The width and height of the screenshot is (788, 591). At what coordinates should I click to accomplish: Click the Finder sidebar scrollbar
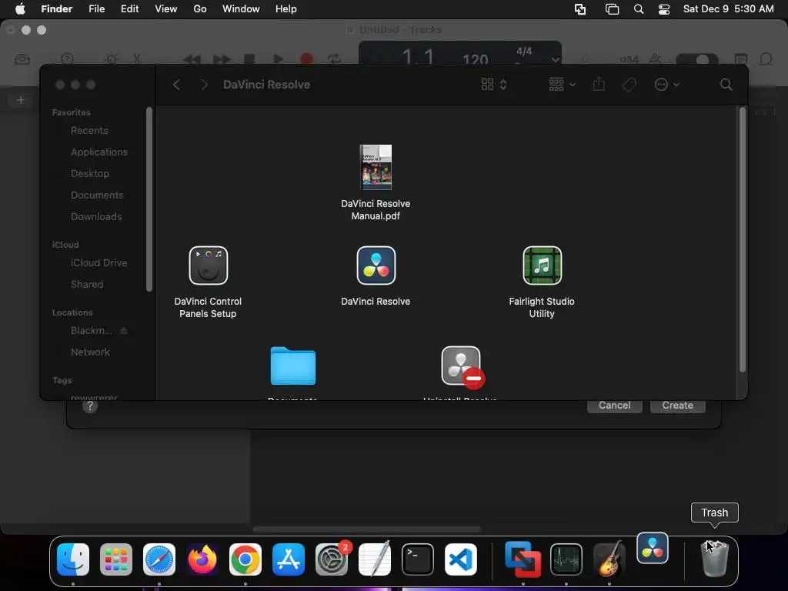tap(149, 199)
